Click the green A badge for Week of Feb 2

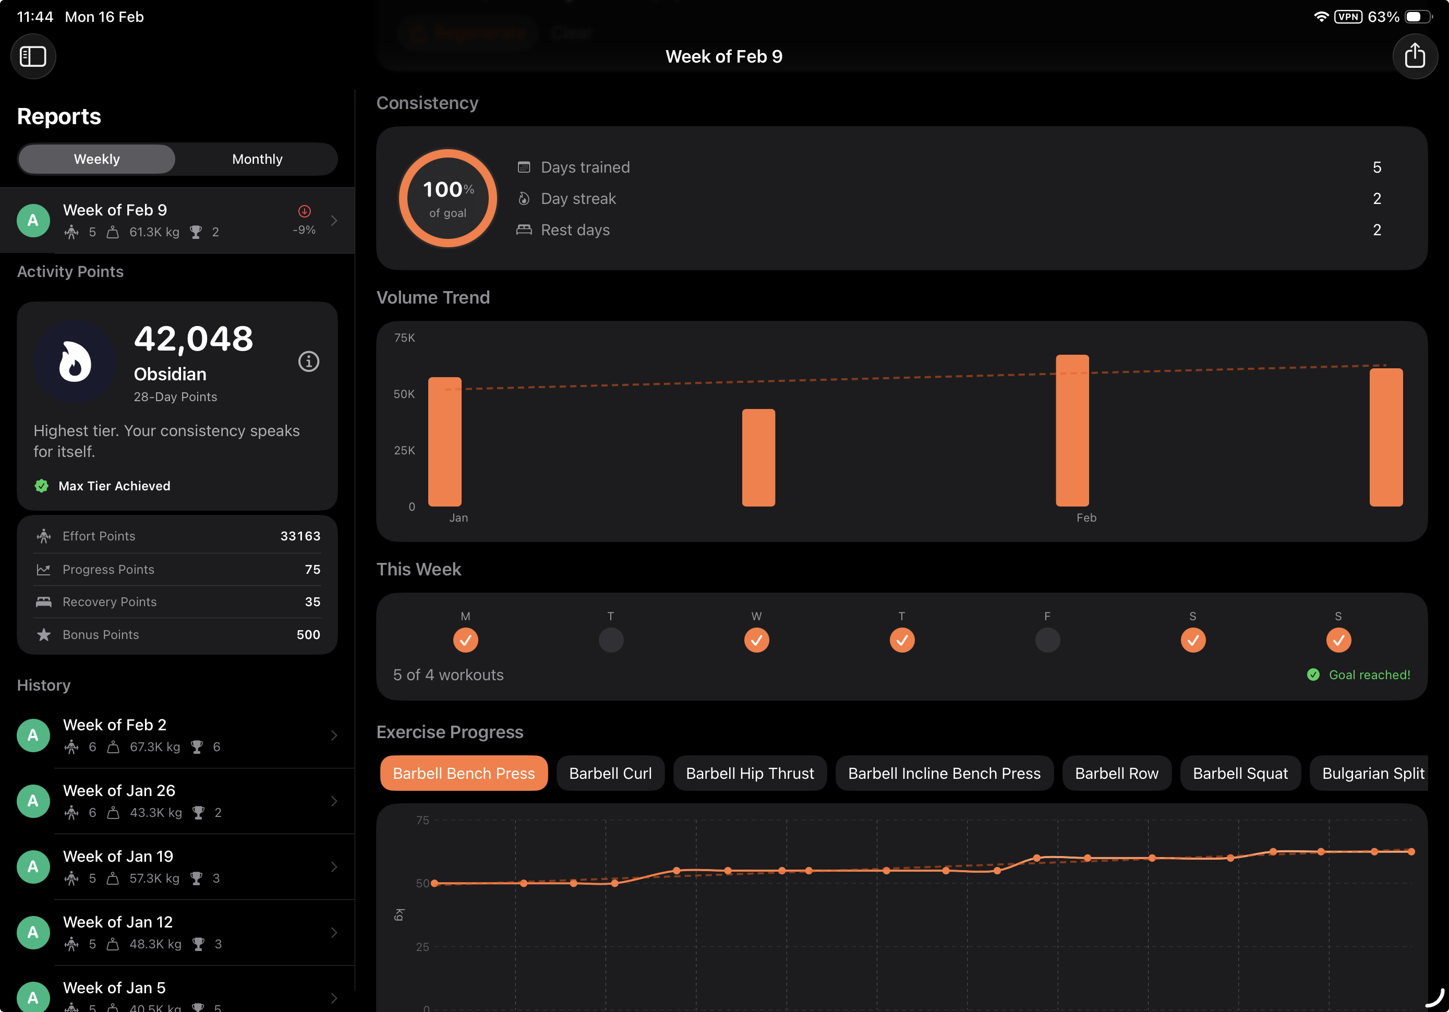33,735
